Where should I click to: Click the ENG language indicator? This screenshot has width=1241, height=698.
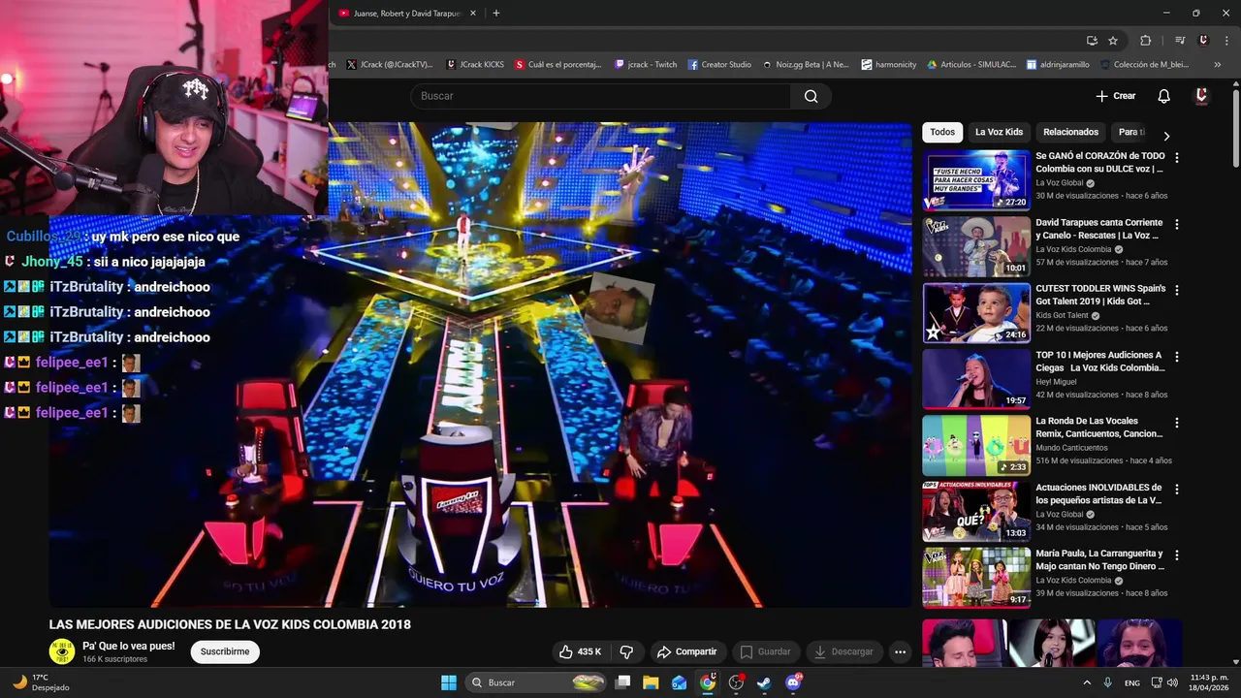(1131, 682)
